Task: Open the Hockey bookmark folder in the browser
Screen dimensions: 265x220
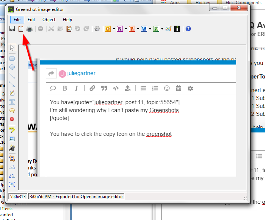Action: click(199, 2)
